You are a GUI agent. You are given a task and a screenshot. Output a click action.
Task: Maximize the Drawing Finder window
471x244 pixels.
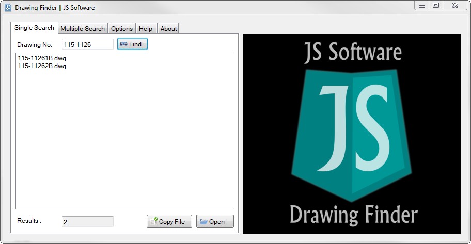coord(436,5)
